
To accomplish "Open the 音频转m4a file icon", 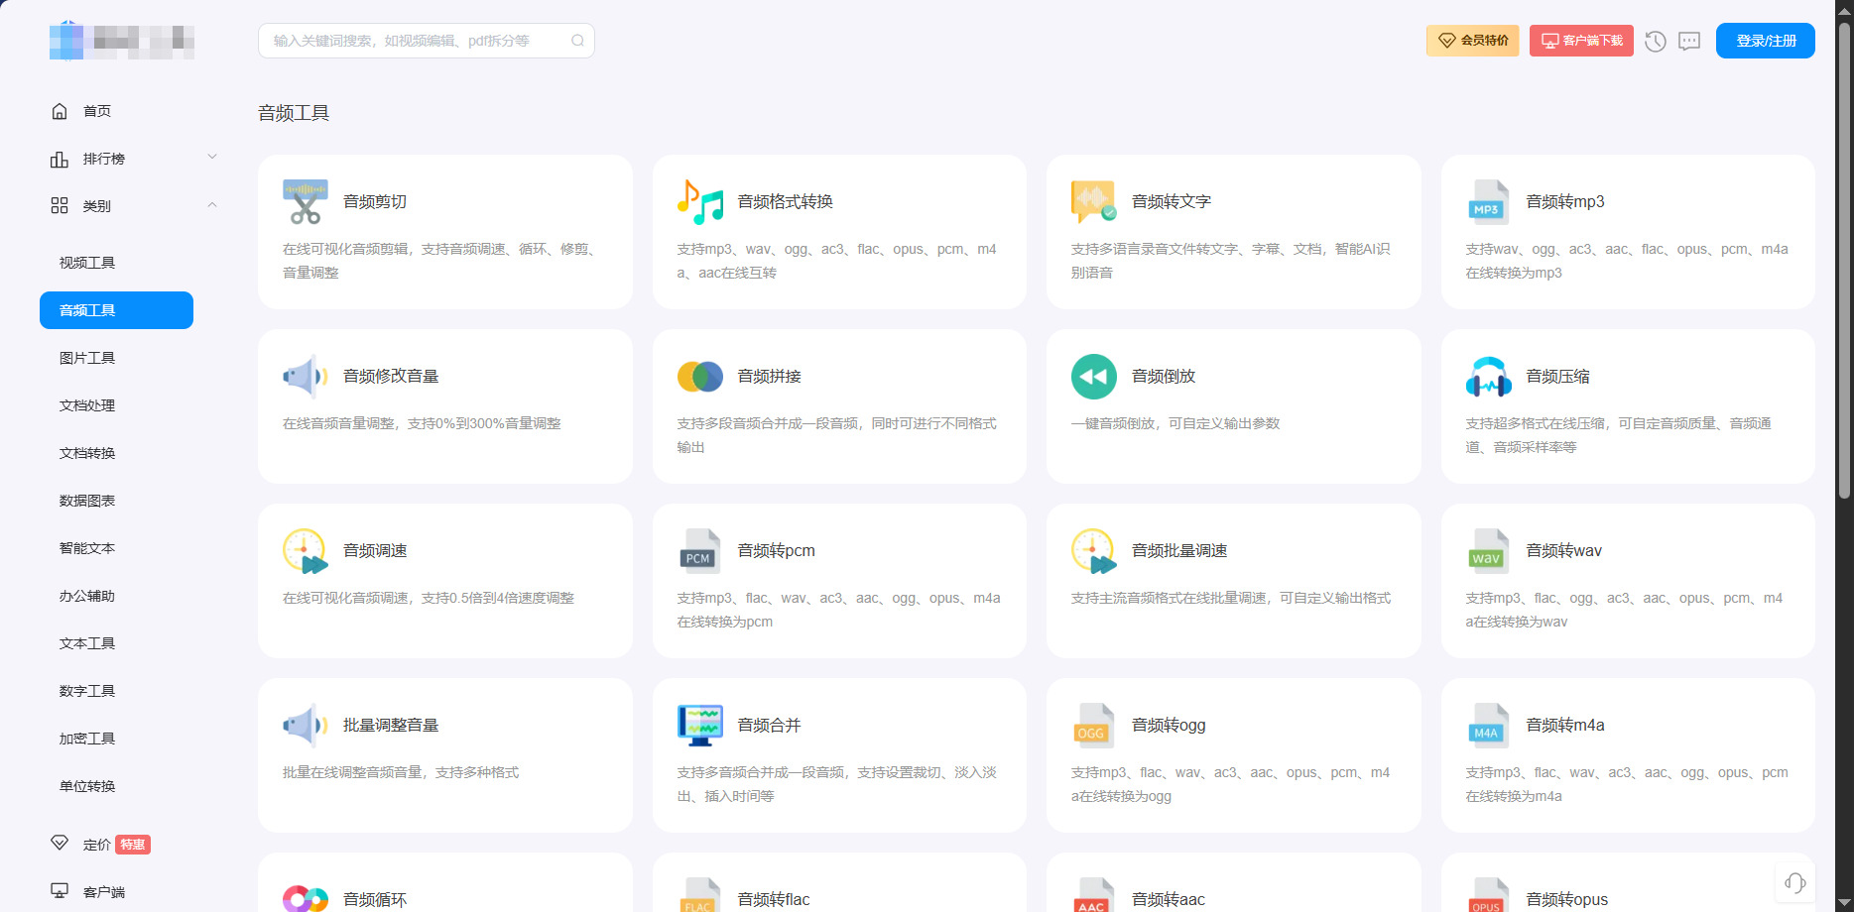I will pos(1489,726).
